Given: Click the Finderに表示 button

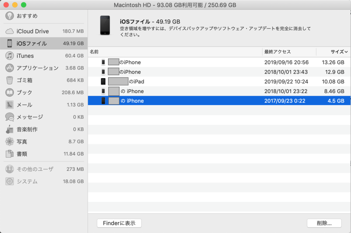Looking at the screenshot, I should click(x=119, y=223).
